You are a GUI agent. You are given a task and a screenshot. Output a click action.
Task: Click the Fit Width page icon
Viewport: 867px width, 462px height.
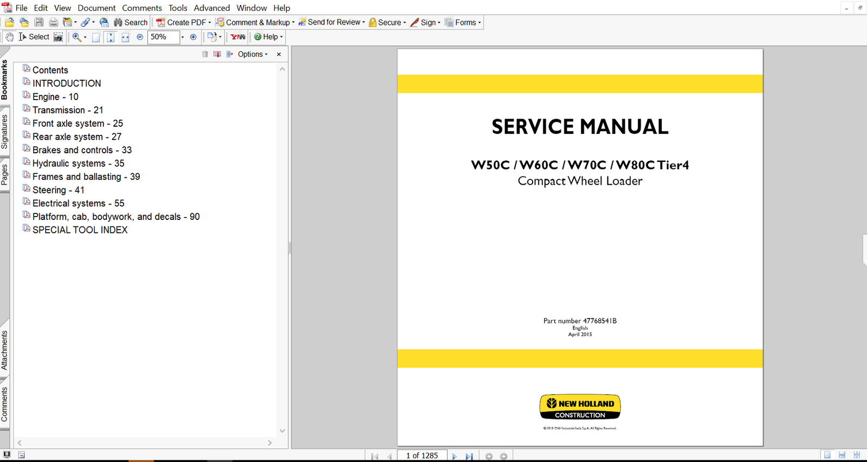tap(125, 37)
